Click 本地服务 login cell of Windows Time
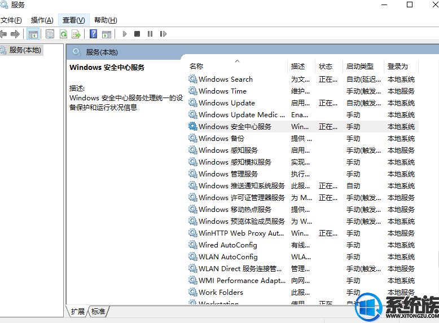The width and height of the screenshot is (439, 323). click(x=401, y=91)
